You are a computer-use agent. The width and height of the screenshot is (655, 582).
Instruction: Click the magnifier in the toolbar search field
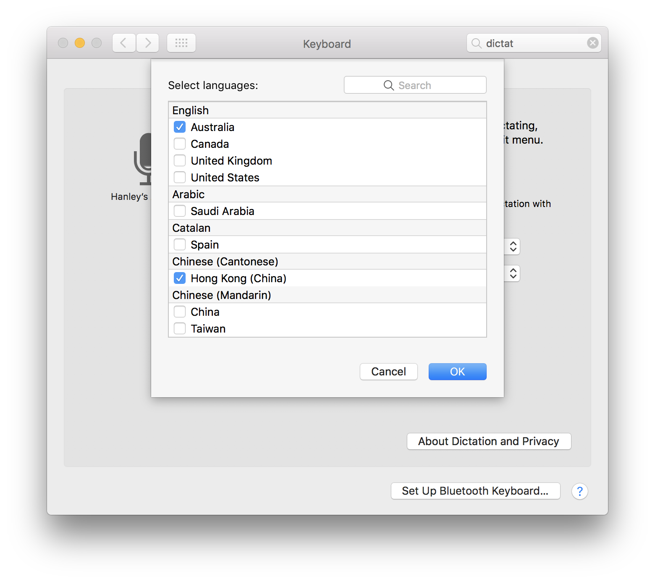476,43
